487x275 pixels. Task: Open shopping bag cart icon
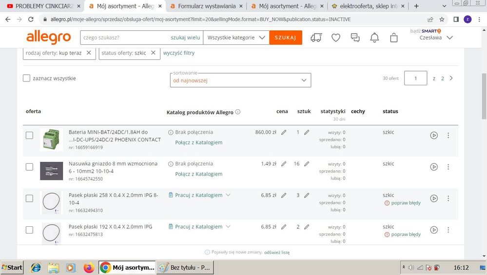coord(394,38)
